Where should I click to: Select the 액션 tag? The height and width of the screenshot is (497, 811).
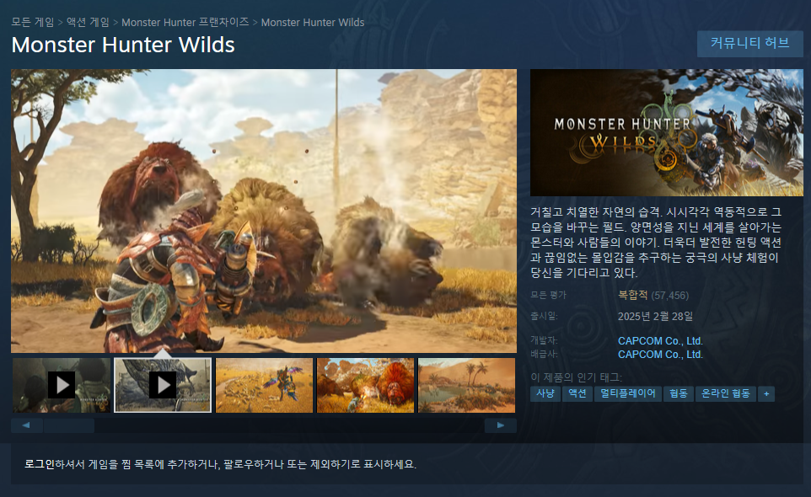577,393
